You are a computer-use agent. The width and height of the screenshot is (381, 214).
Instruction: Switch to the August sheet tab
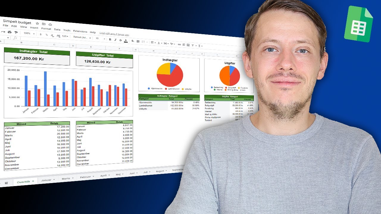(x=160, y=171)
